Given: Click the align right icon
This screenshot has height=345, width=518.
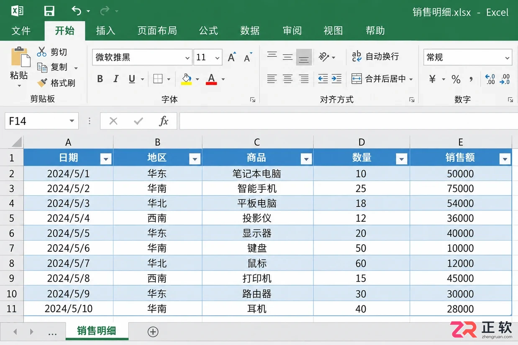Looking at the screenshot, I should click(x=304, y=79).
